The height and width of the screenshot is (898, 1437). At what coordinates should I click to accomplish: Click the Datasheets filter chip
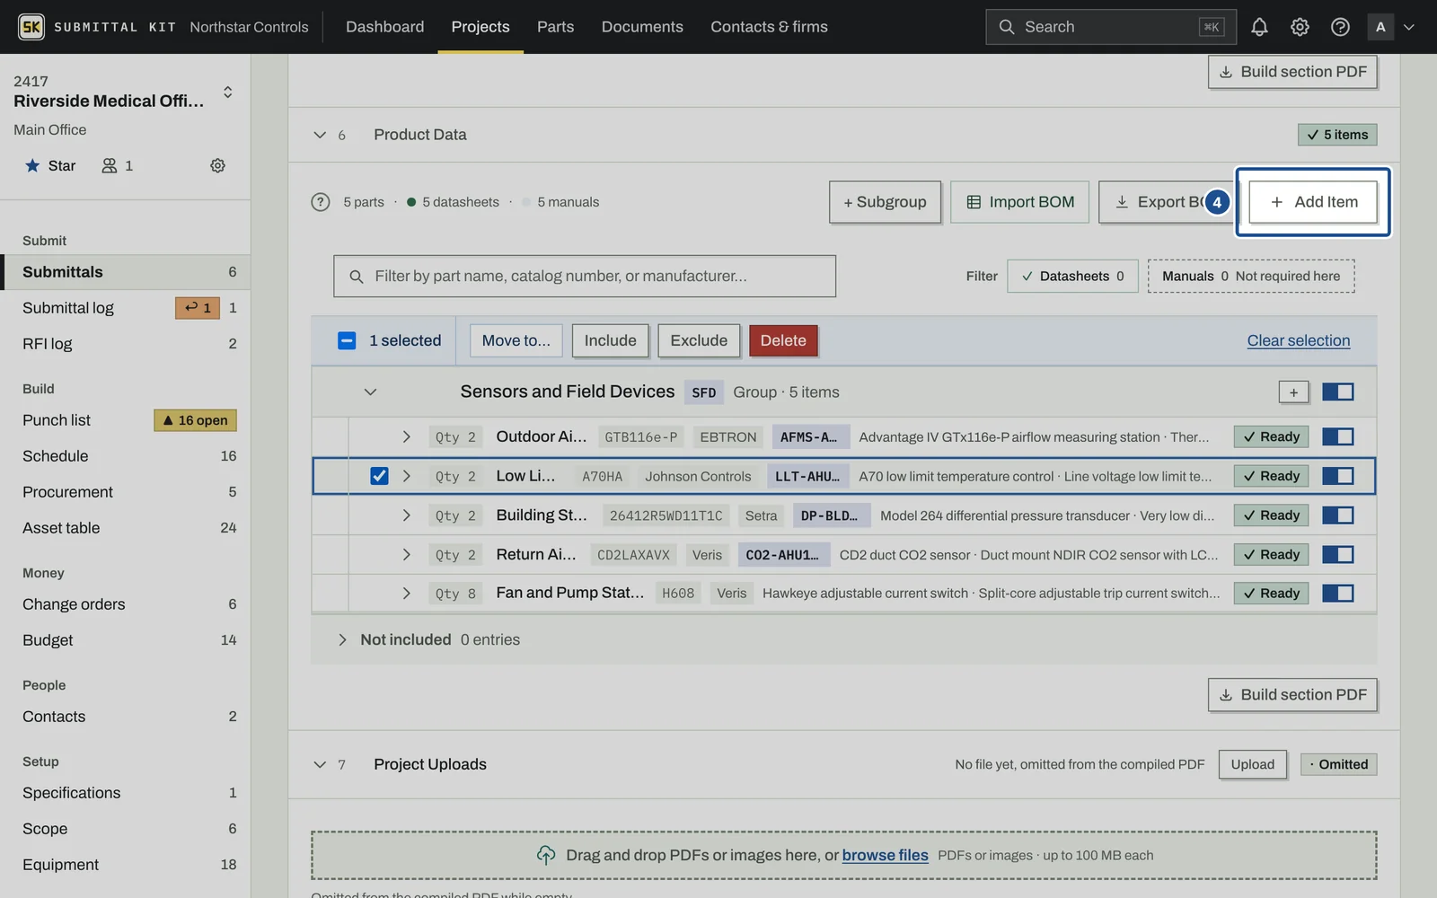click(1072, 277)
